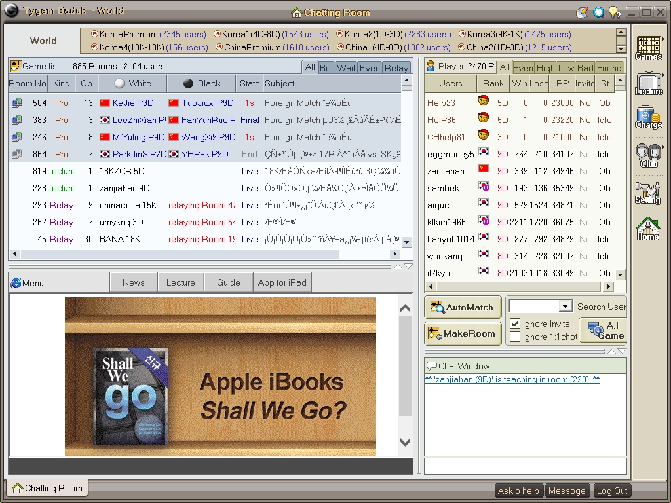Open the Lecture TV icon in sidebar
Viewport: 671px width, 503px height.
(648, 83)
